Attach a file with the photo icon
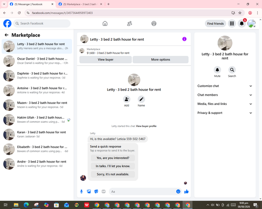The image size is (262, 209). 89,192
